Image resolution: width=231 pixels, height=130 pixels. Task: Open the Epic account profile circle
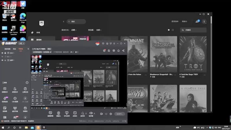click(204, 21)
